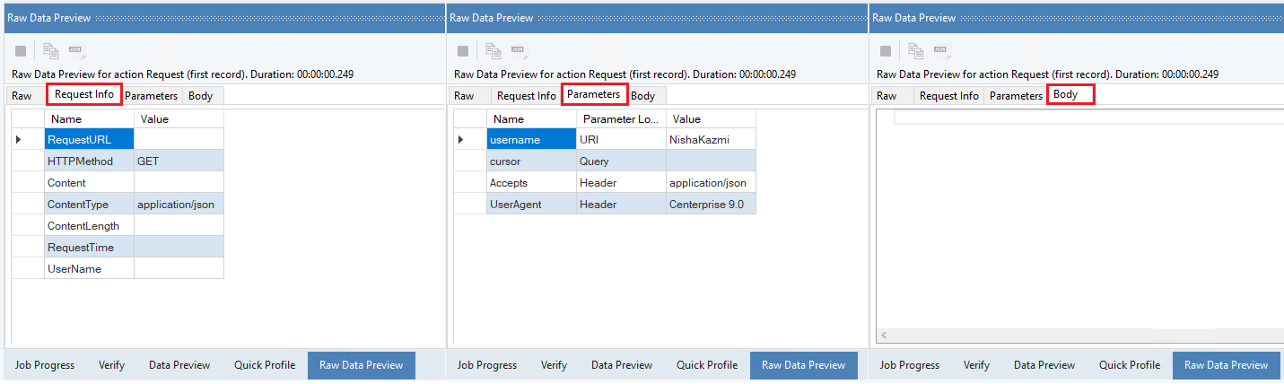Select the JSON icon in the right panel
The image size is (1284, 384).
click(x=940, y=51)
